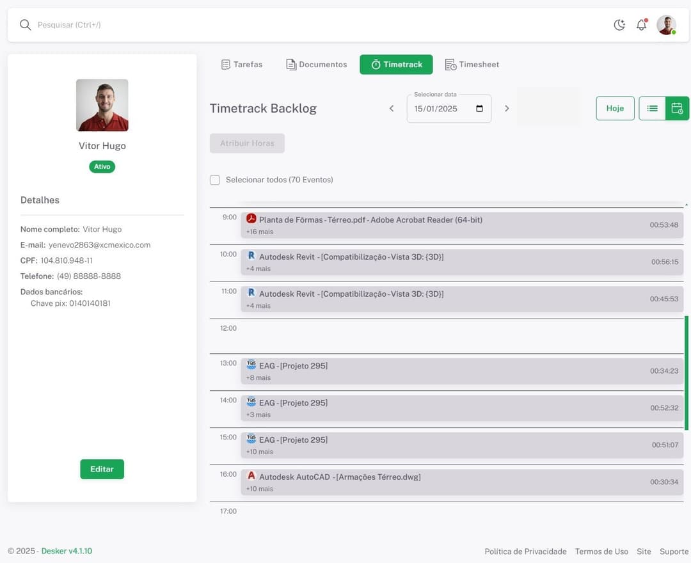
Task: Expand +4 mais in 11:00 Revit event
Action: click(x=258, y=306)
